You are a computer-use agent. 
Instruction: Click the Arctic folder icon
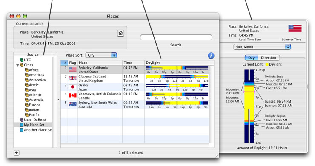coord(26,85)
